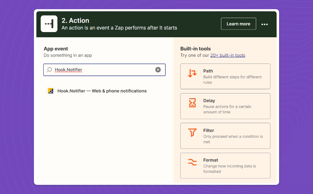313x194 pixels.
Task: Focus the app event search field
Action: [x=105, y=70]
